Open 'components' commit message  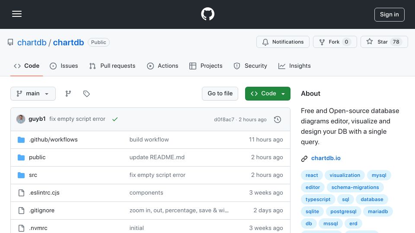point(146,192)
